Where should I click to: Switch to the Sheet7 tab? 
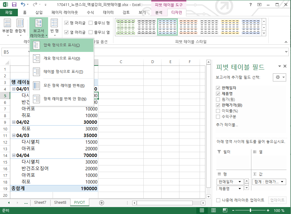tap(40, 203)
